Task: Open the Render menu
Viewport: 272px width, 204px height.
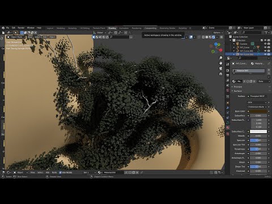Action: [21, 28]
